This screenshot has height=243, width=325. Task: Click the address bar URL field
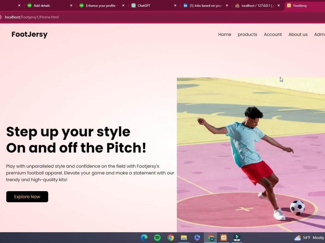162,17
